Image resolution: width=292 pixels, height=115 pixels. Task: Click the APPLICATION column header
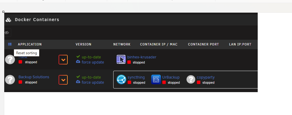(30, 44)
